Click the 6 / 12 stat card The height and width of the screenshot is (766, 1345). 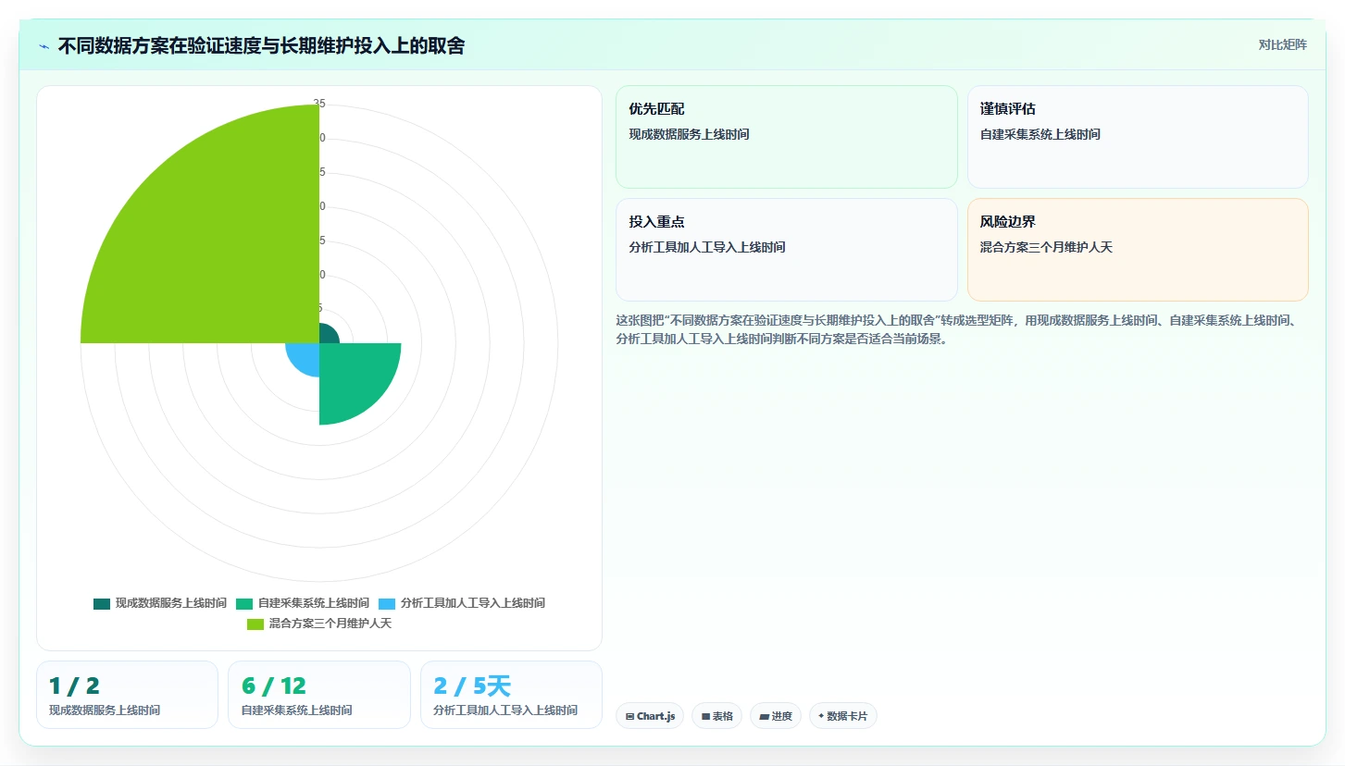point(319,695)
